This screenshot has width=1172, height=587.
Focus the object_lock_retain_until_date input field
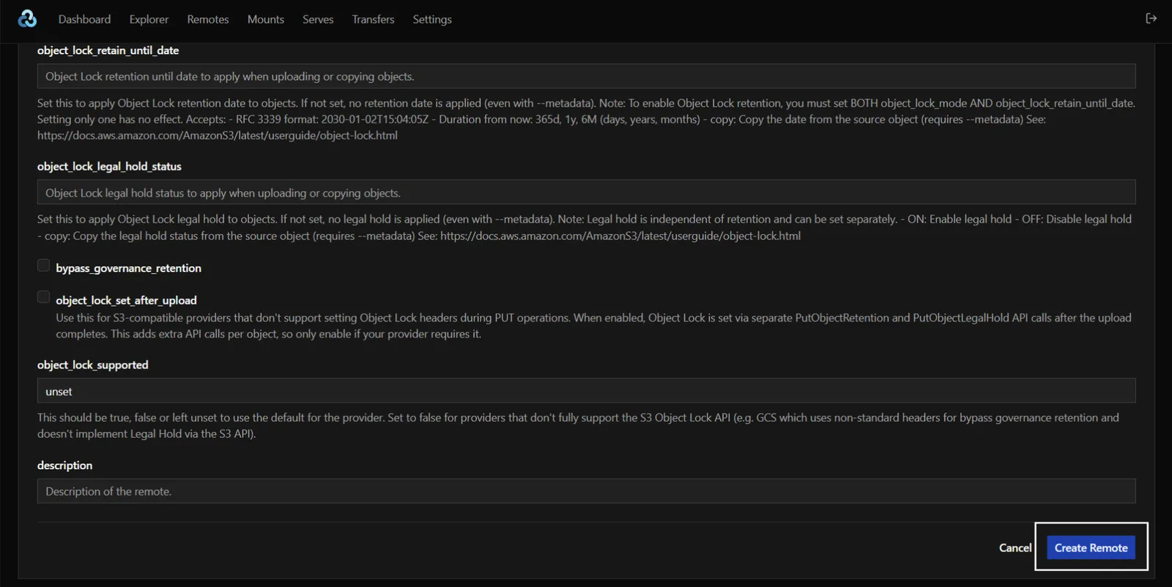coord(586,76)
